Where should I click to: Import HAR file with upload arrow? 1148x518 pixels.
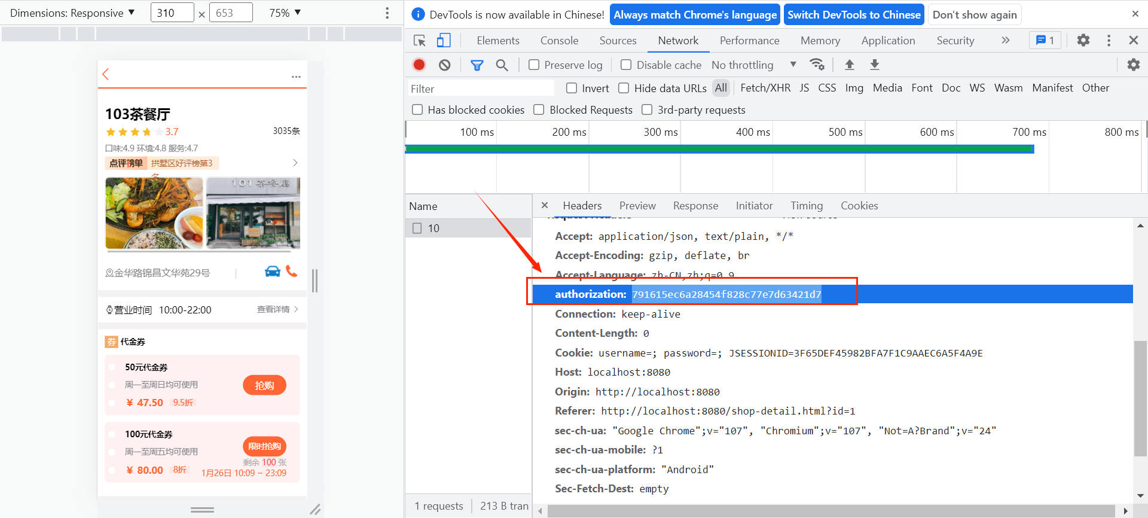click(x=849, y=64)
